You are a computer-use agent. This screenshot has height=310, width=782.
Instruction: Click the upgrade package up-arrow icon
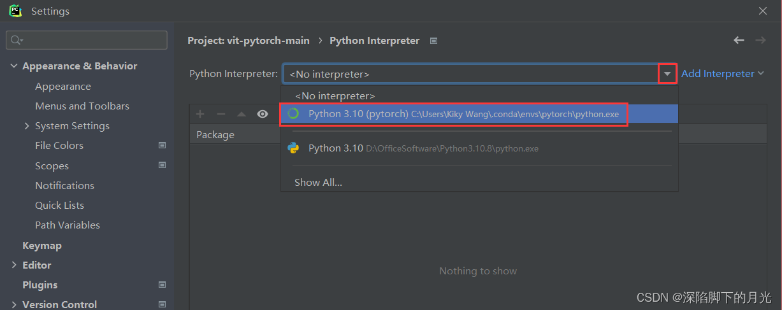click(x=242, y=114)
